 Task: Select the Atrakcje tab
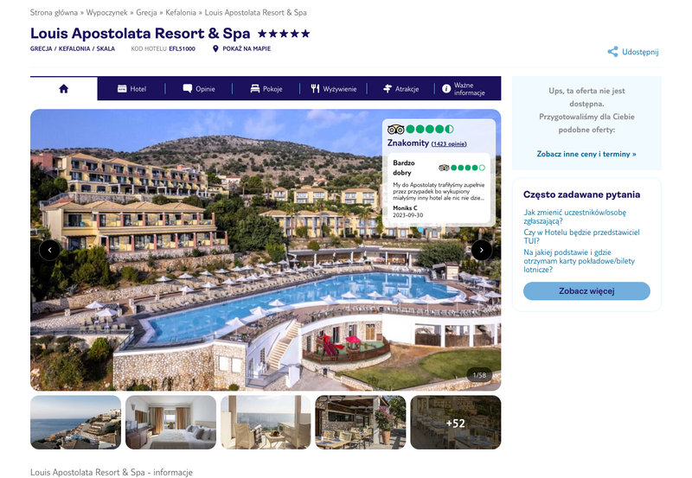(400, 89)
